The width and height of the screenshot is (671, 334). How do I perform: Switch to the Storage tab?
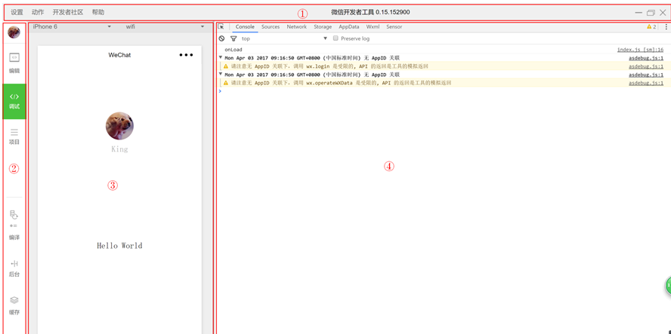click(323, 26)
